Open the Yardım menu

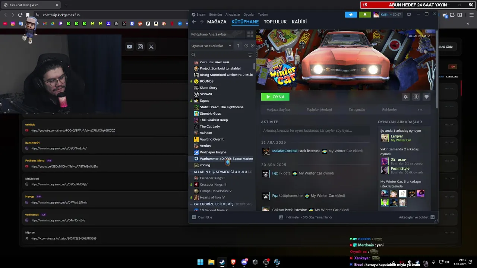pos(263,15)
